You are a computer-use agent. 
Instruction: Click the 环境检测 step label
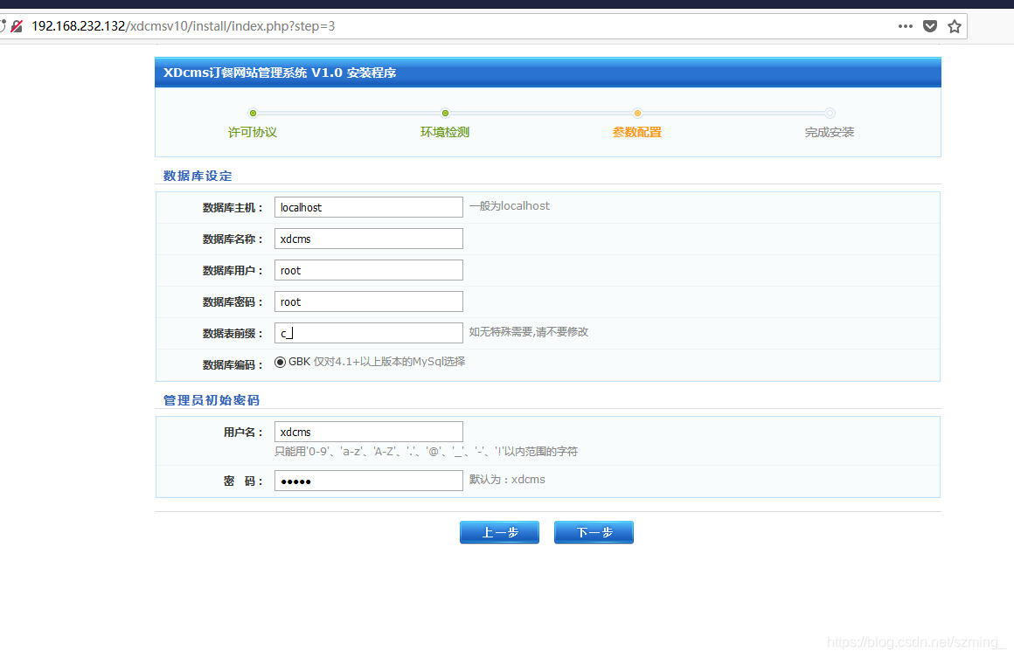(445, 133)
